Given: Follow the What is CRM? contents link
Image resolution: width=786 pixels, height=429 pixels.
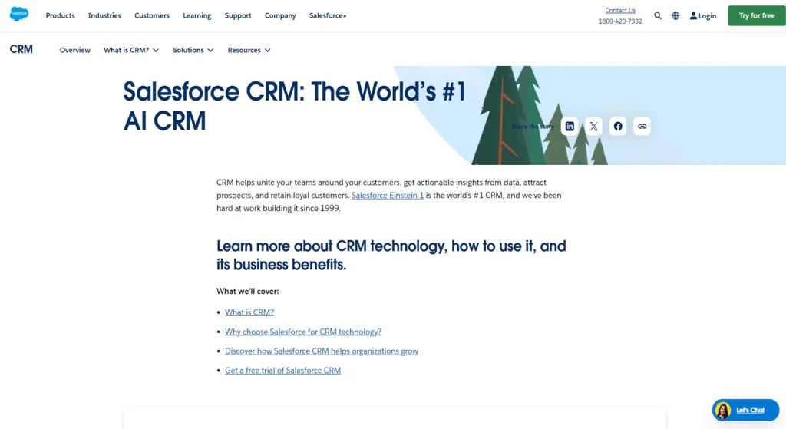Looking at the screenshot, I should (x=249, y=312).
